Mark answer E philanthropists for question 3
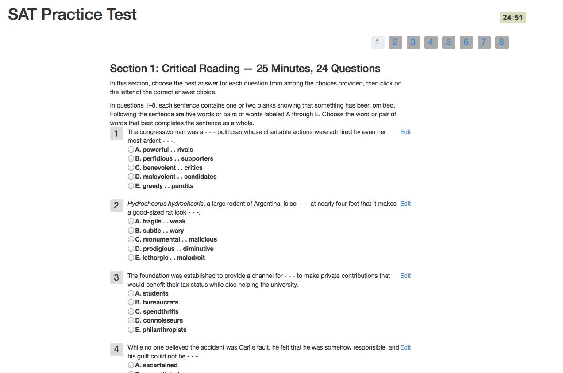This screenshot has height=373, width=563. tap(131, 330)
